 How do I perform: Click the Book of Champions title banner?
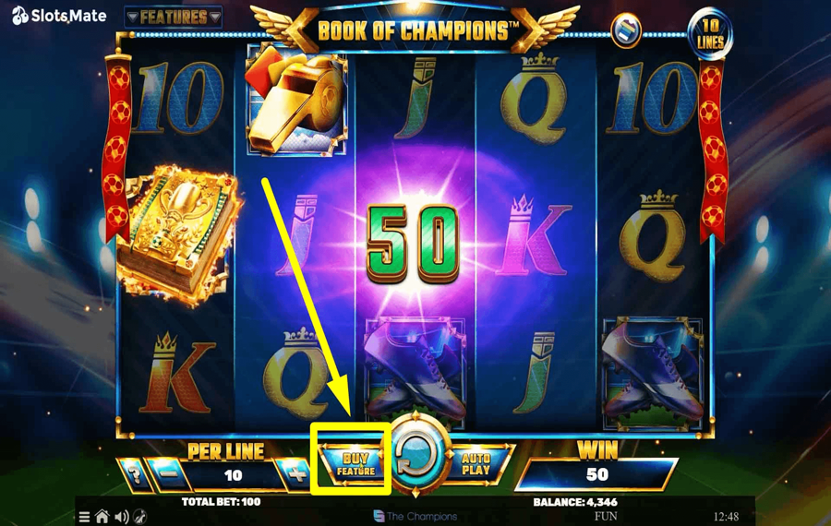pos(414,30)
